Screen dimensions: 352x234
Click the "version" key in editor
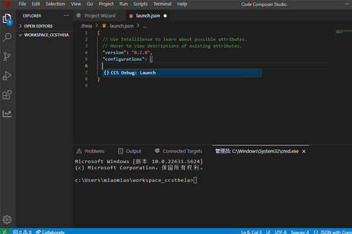point(114,53)
